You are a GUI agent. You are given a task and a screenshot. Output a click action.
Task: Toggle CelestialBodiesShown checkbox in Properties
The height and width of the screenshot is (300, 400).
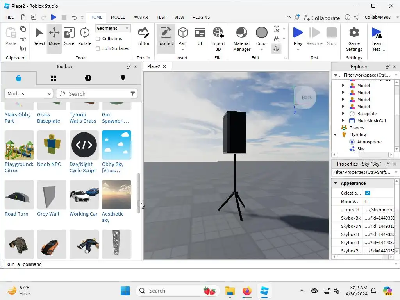click(368, 193)
